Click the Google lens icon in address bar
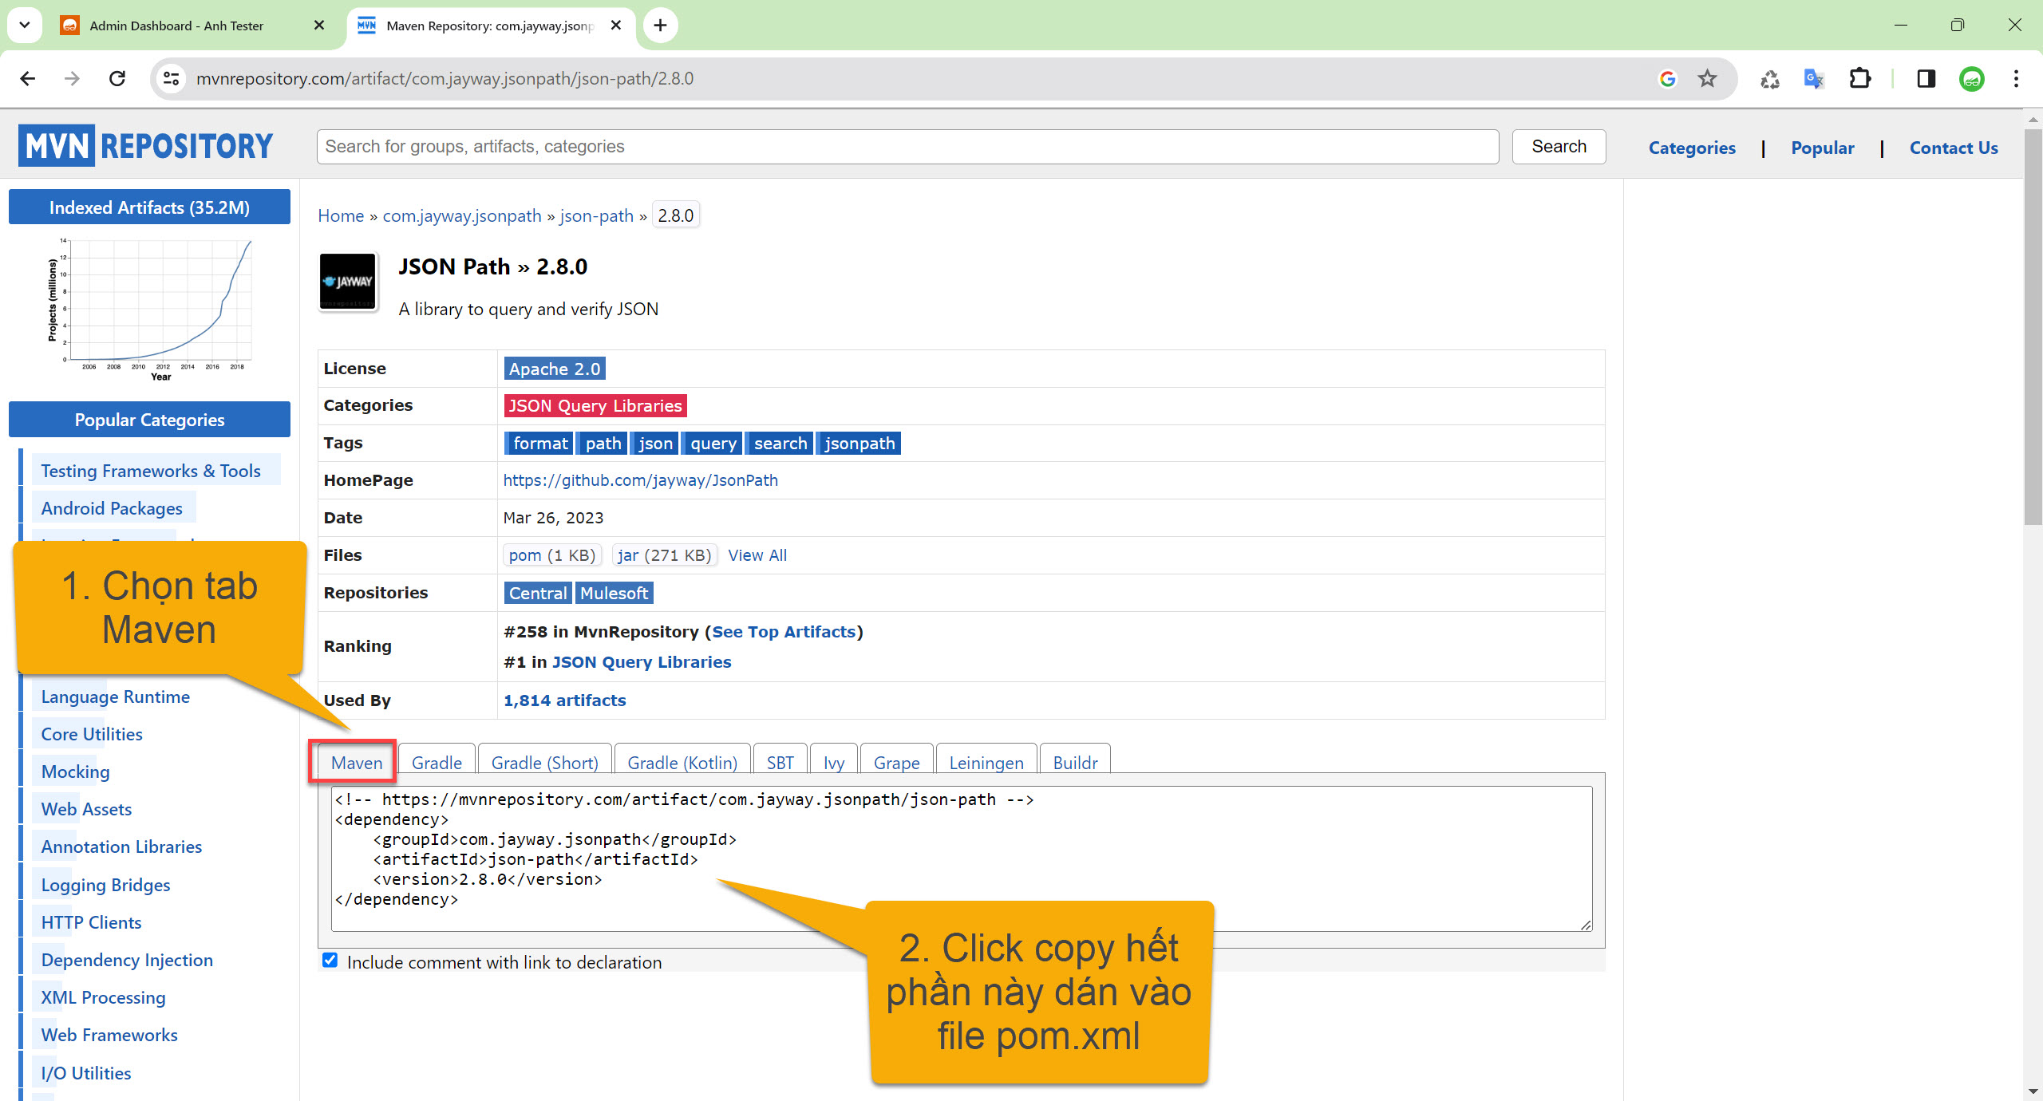 (x=1667, y=78)
